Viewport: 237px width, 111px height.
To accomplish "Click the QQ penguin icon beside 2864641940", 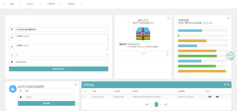I will (12, 62).
